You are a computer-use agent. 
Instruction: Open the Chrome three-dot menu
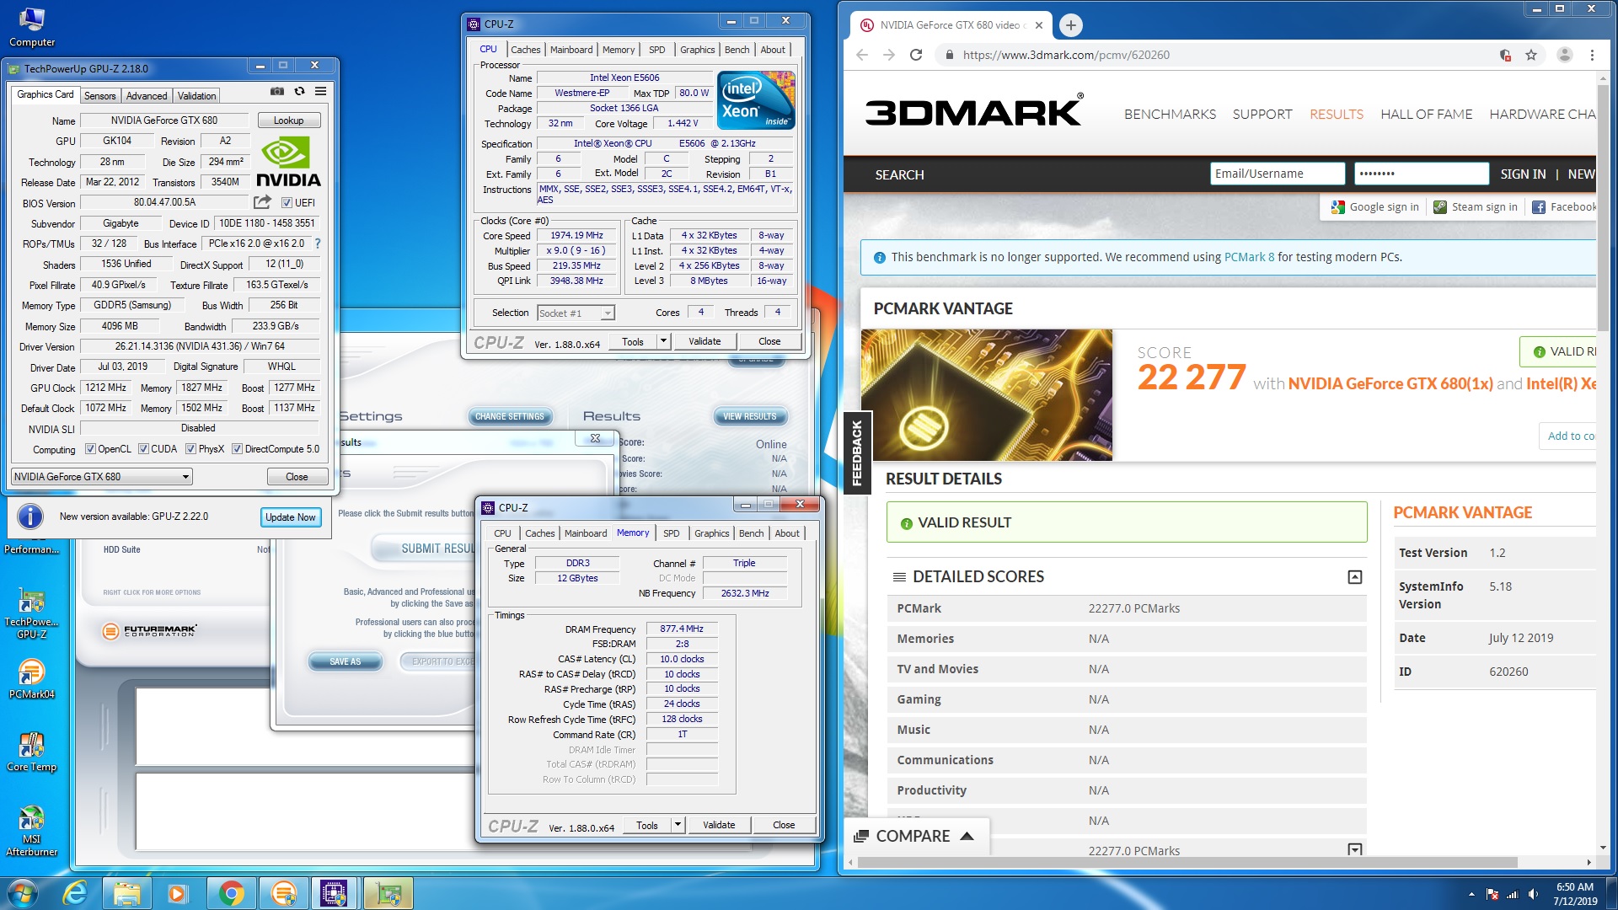1592,55
